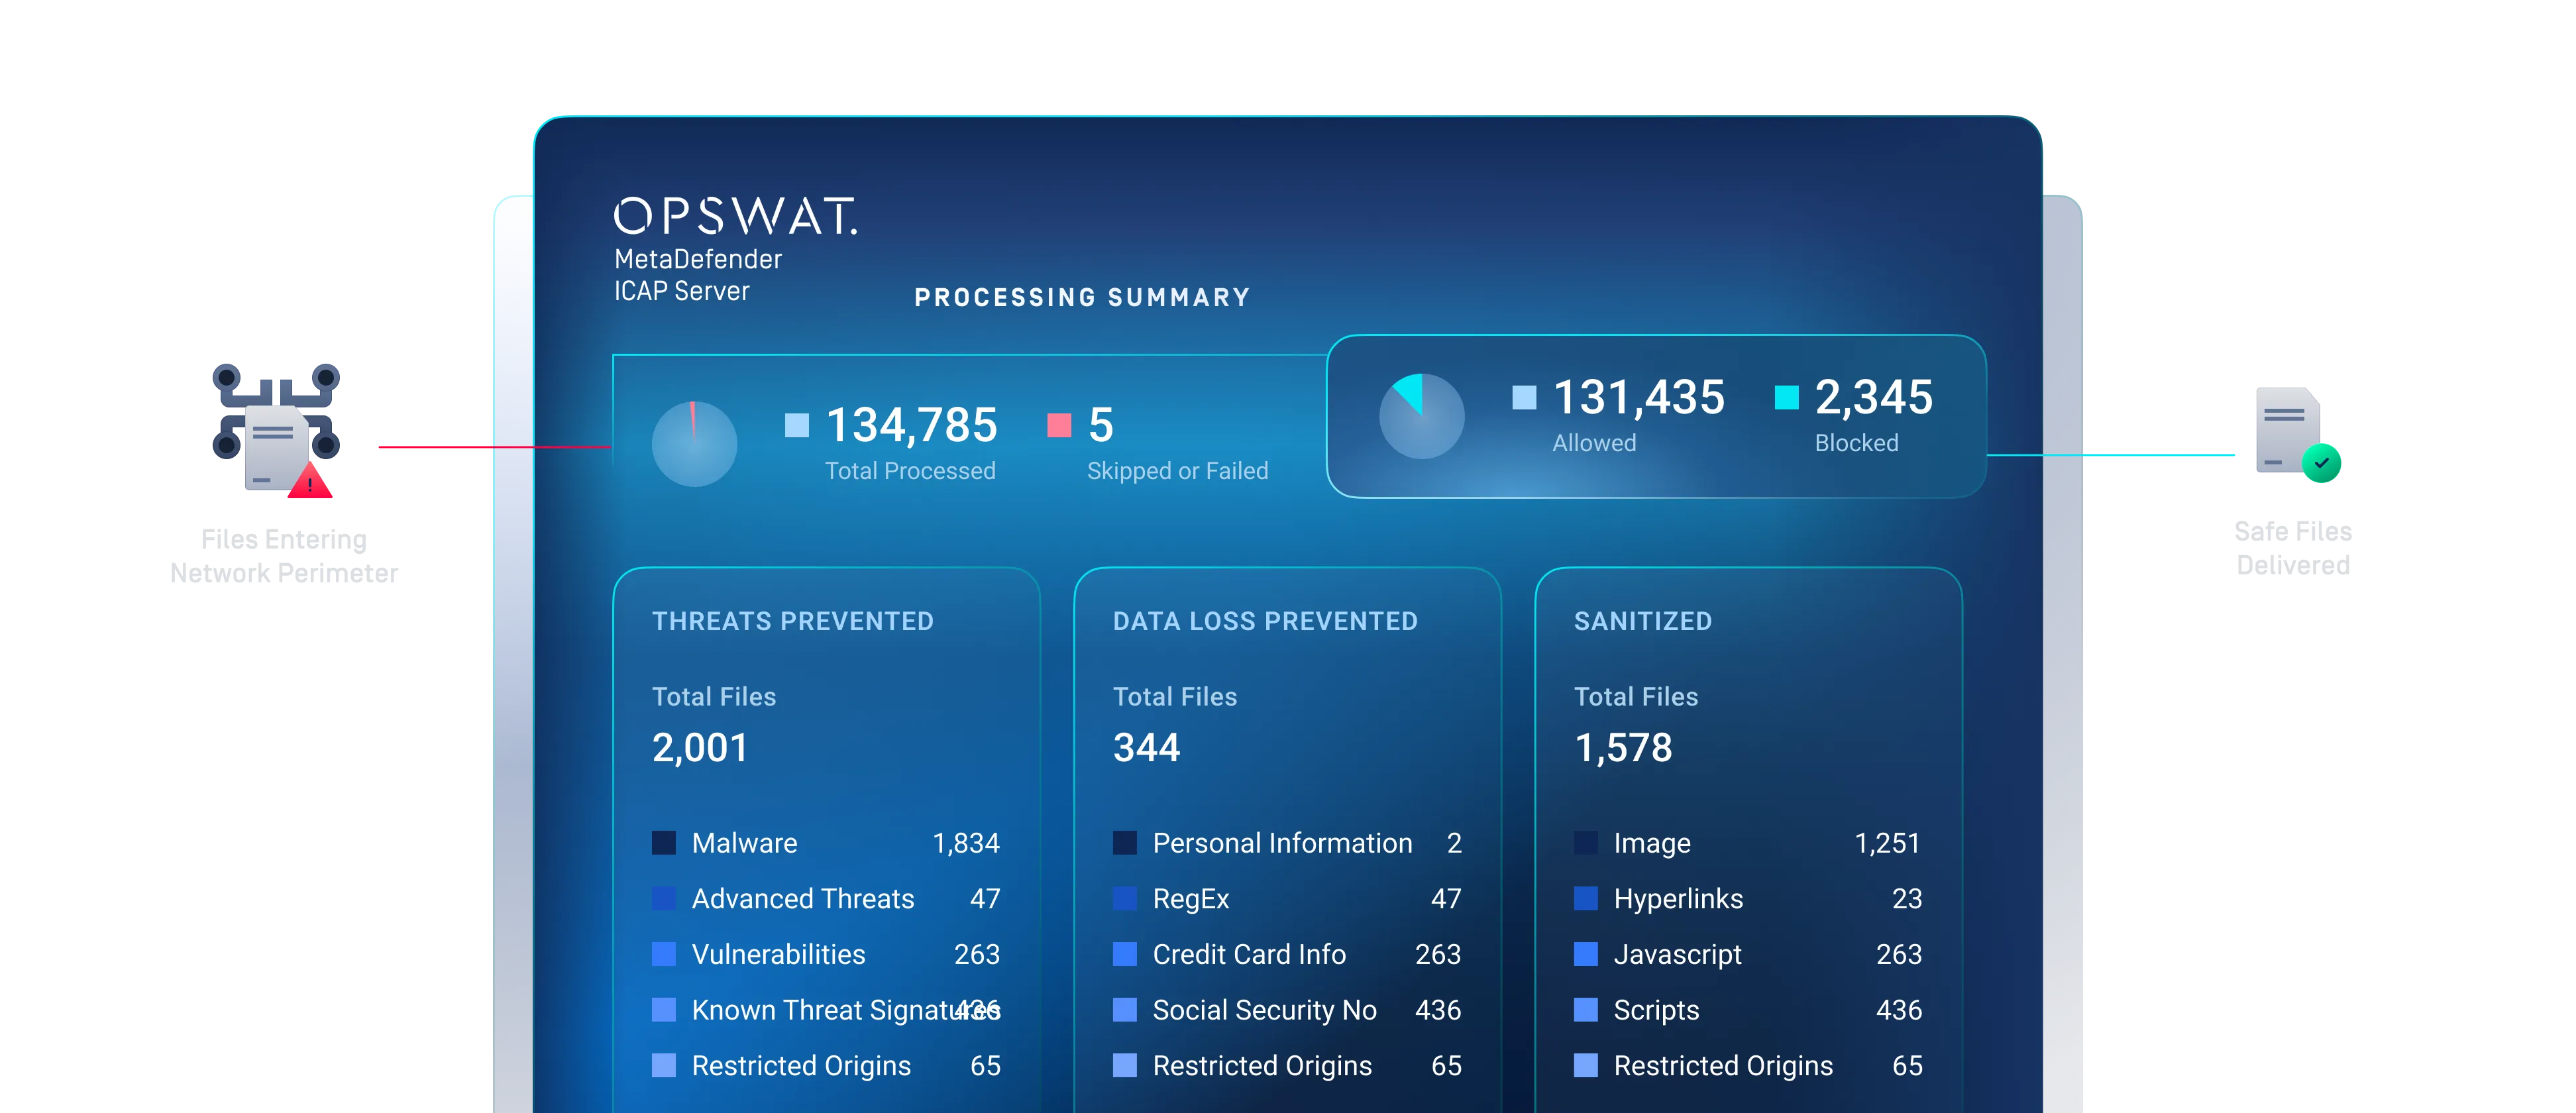Open the Data Loss Prevented panel heading
2576x1113 pixels.
[1265, 621]
